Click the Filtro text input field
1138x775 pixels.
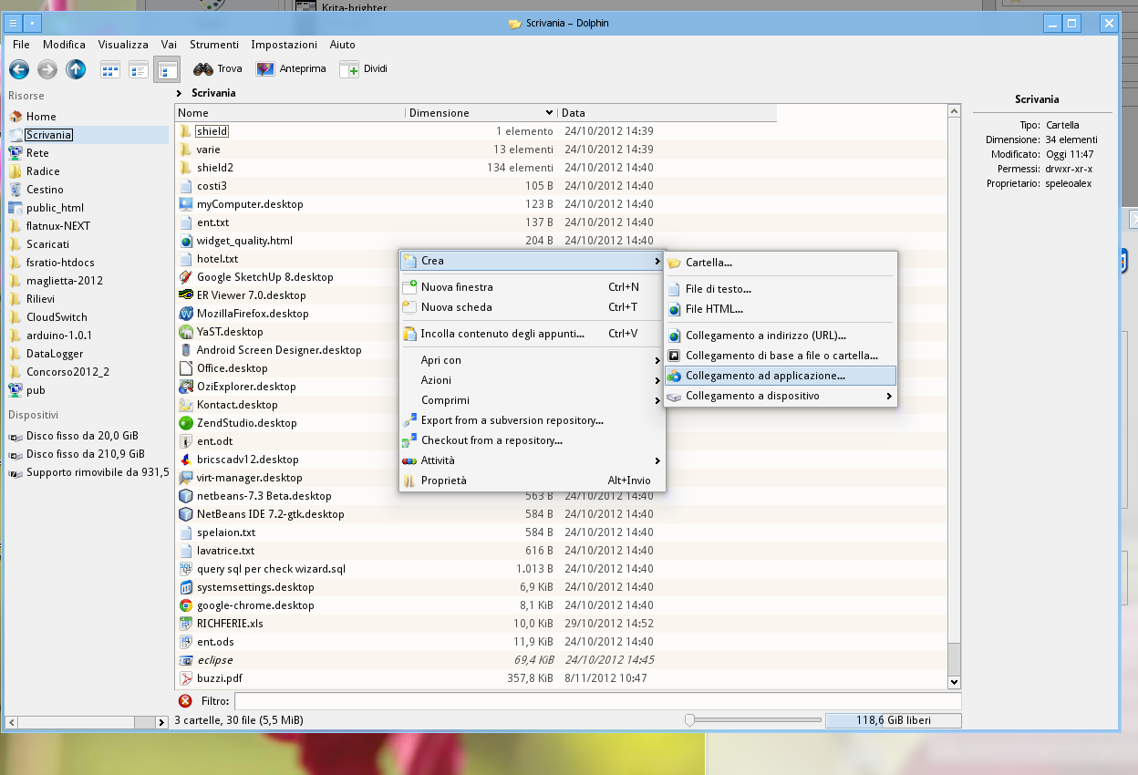point(597,701)
